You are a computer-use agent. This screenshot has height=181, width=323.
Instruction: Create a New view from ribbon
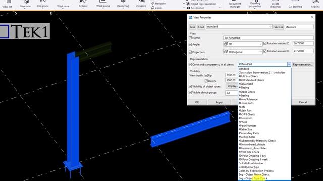(25, 4)
